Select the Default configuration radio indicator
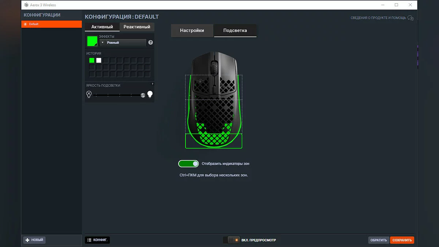This screenshot has width=439, height=247. tap(25, 24)
